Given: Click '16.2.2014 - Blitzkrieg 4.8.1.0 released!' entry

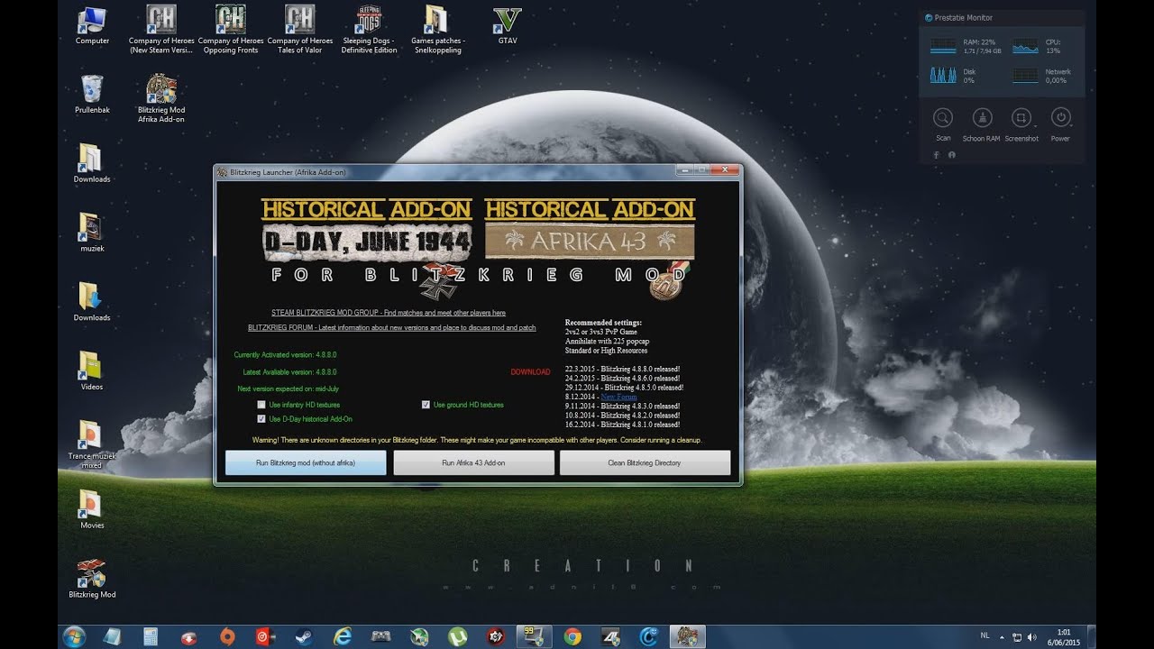Looking at the screenshot, I should (x=622, y=425).
